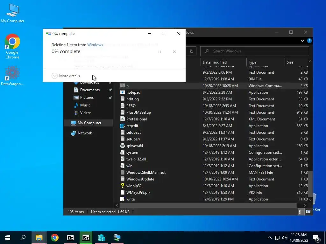
Task: Select the setupact text document
Action: click(213, 132)
